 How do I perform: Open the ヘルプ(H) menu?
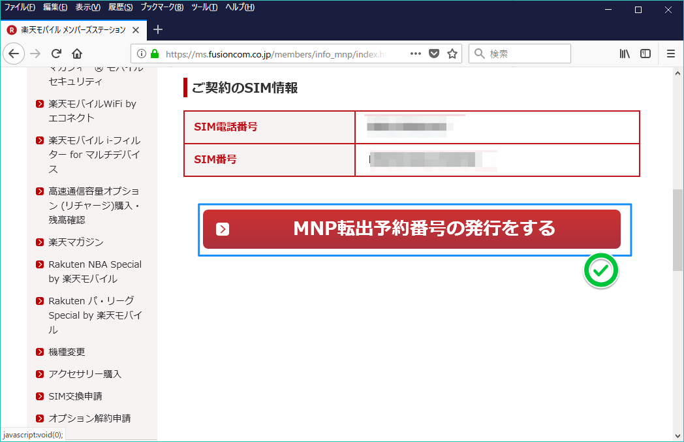click(240, 7)
